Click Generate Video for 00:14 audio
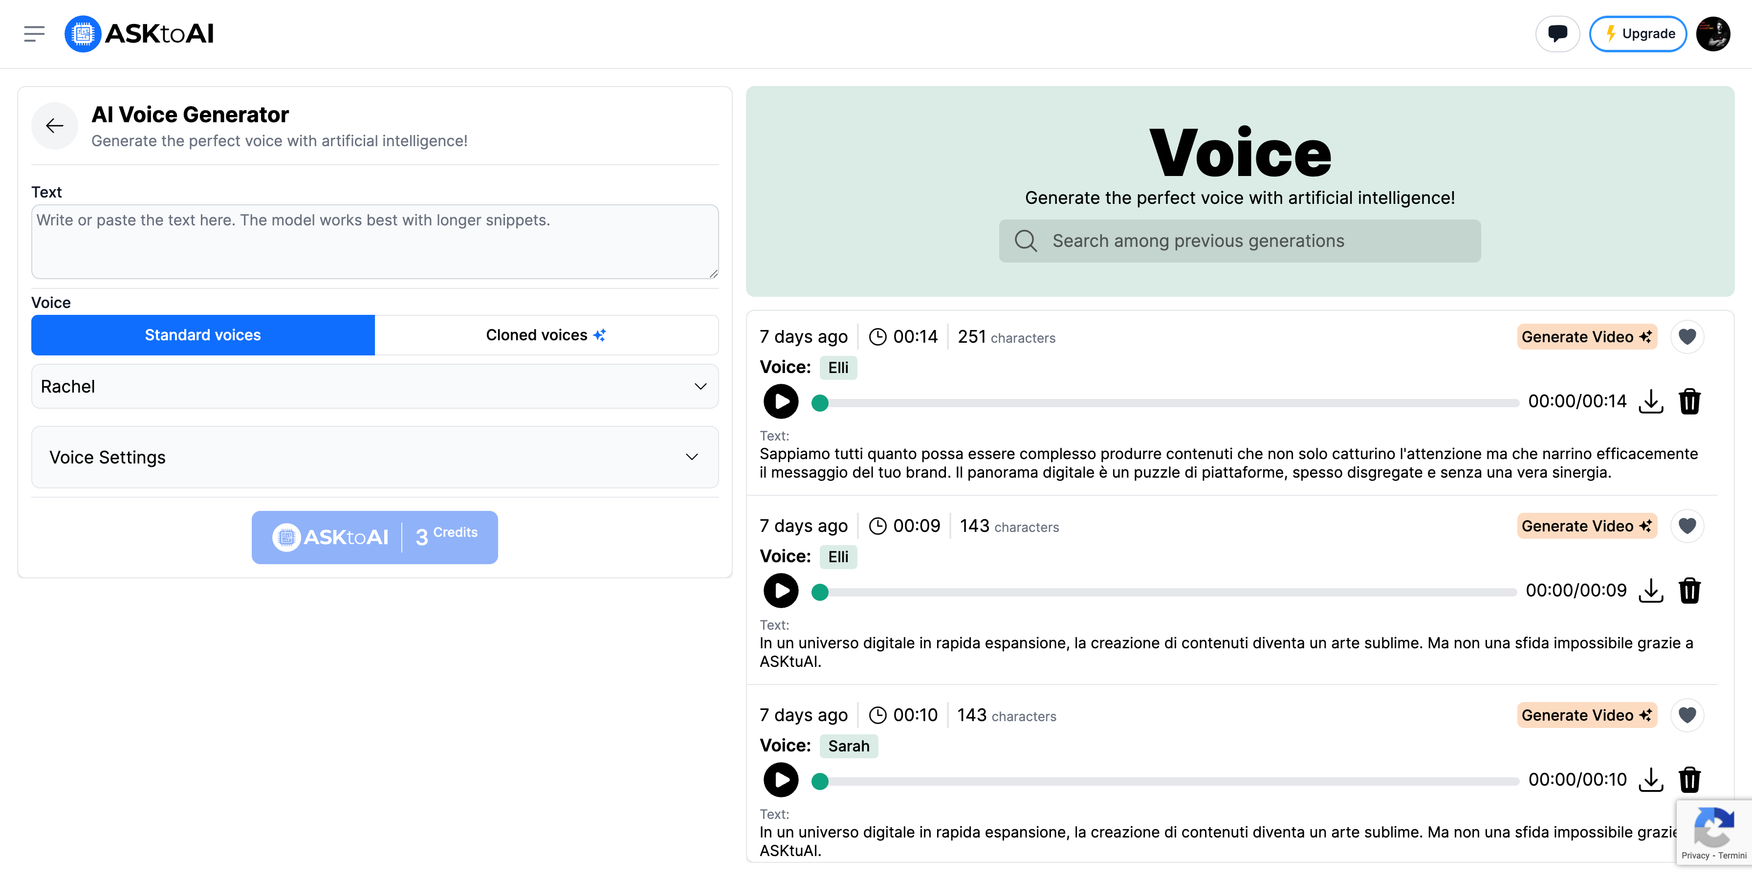Screen dimensions: 1752x880 pyautogui.click(x=1586, y=337)
